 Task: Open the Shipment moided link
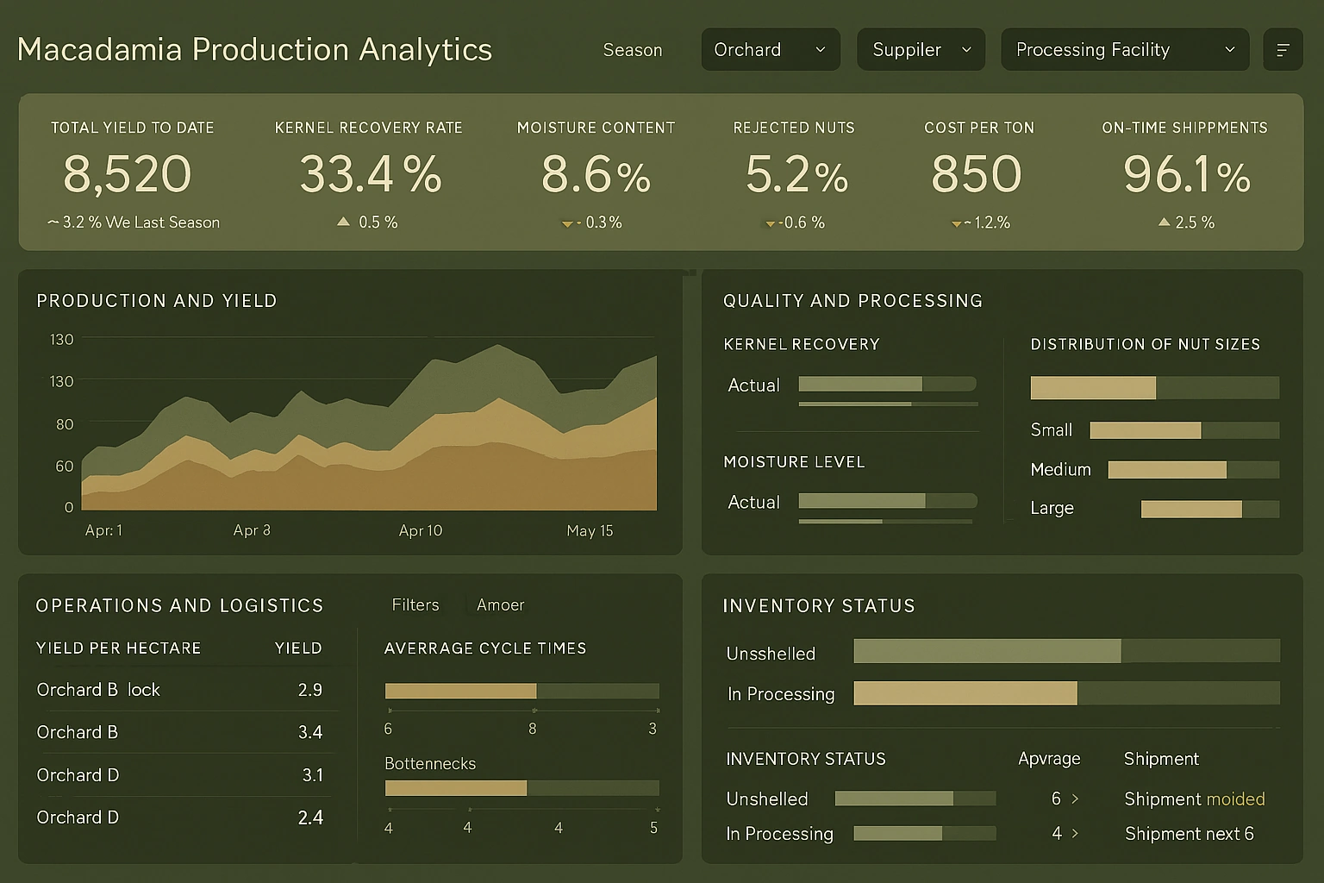pyautogui.click(x=1194, y=799)
